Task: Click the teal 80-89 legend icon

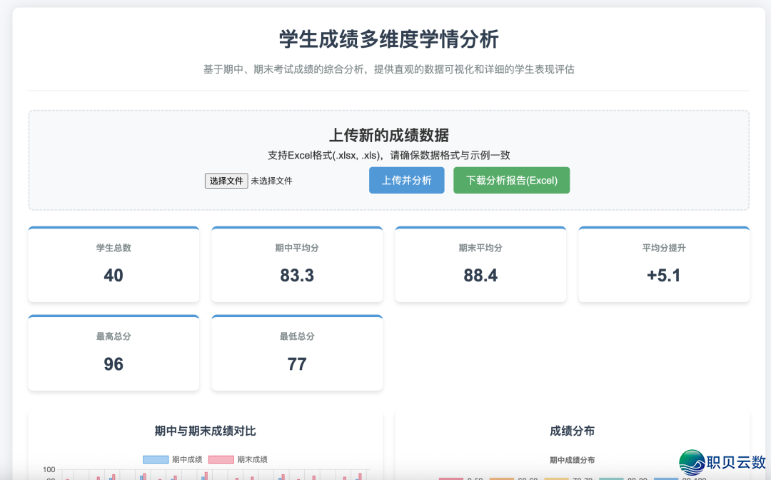Action: 613,476
